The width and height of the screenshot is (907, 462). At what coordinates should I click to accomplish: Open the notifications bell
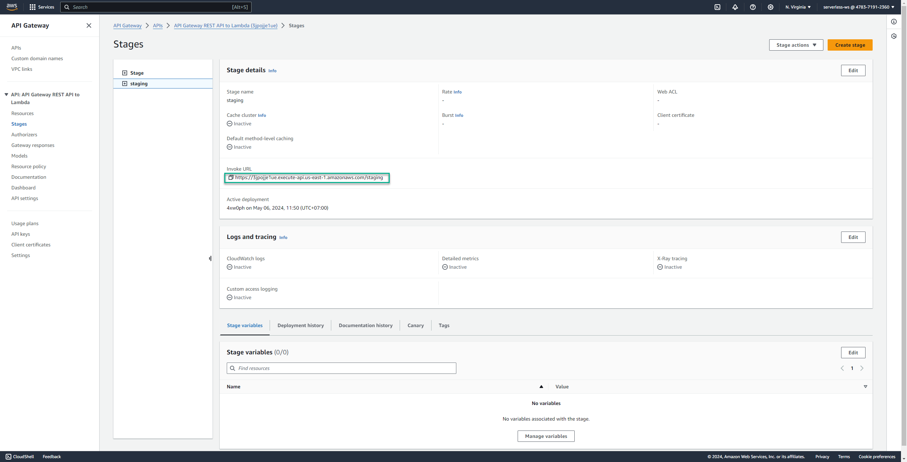(x=735, y=7)
